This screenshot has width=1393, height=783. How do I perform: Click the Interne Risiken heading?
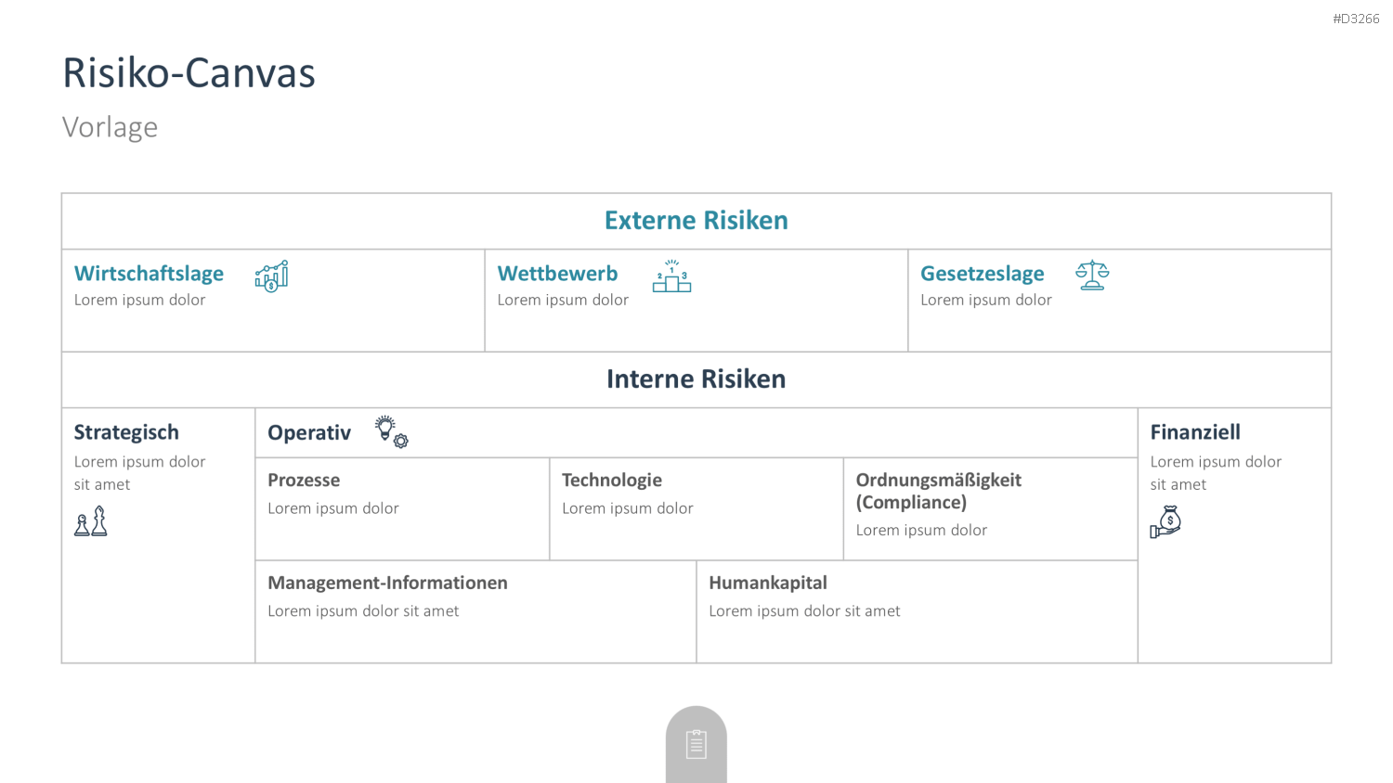pyautogui.click(x=696, y=379)
